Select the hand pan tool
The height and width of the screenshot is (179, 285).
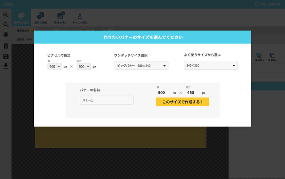click(6, 34)
